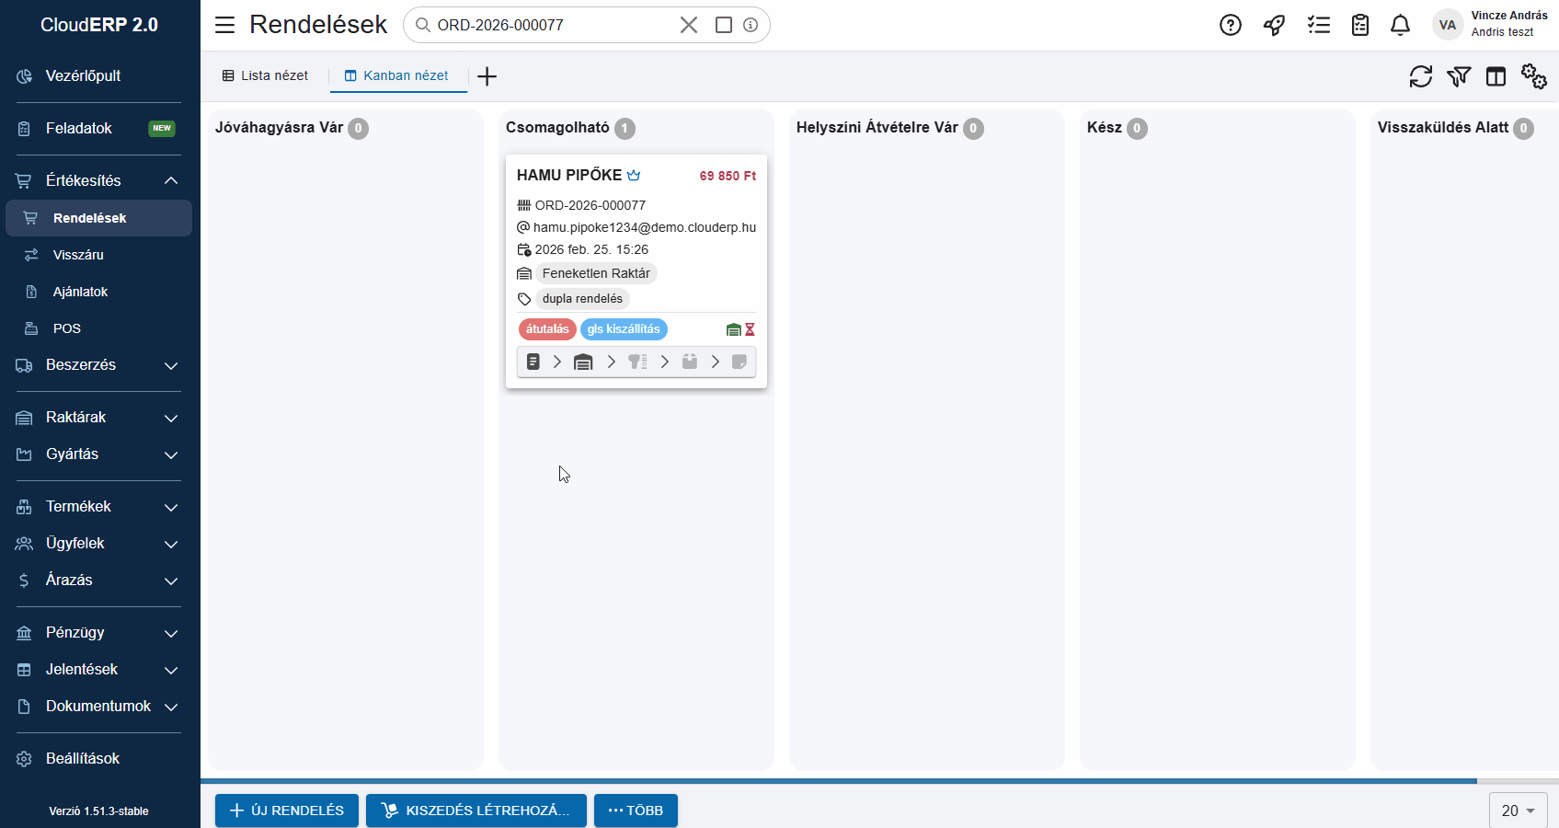Open the view settings gears icon

point(1533,76)
